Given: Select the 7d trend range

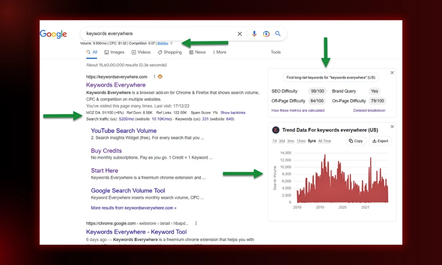Looking at the screenshot, I should coord(274,141).
